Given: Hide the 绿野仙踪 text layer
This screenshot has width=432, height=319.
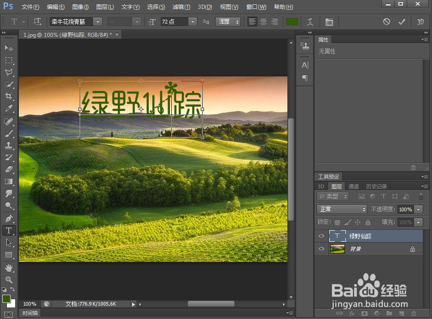Looking at the screenshot, I should pyautogui.click(x=321, y=236).
